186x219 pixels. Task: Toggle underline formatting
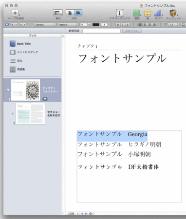click(128, 24)
